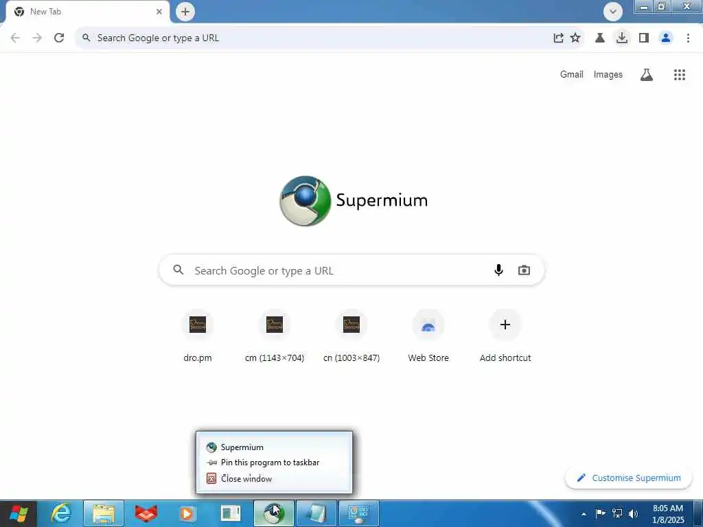Reload the page
The height and width of the screenshot is (527, 703).
(59, 38)
